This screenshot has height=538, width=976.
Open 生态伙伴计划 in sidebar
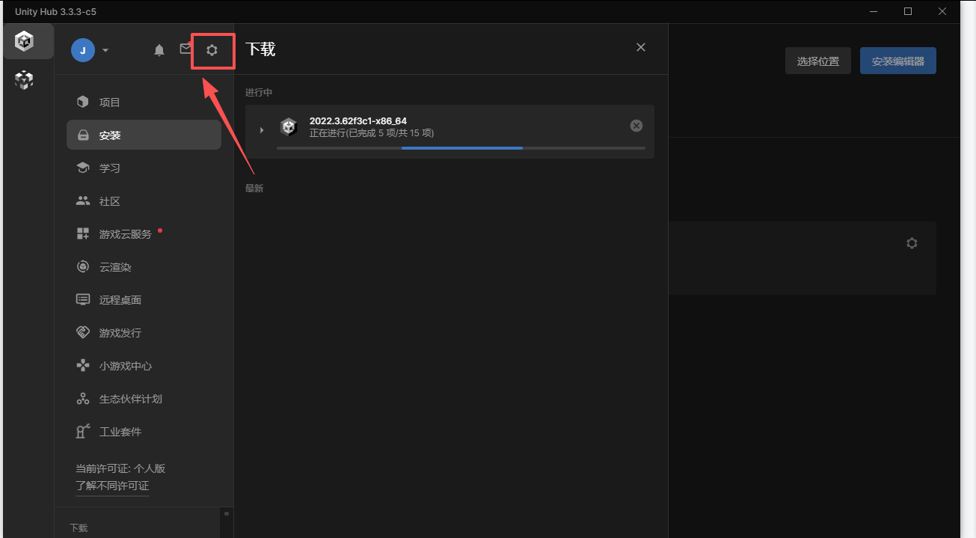[x=144, y=399]
